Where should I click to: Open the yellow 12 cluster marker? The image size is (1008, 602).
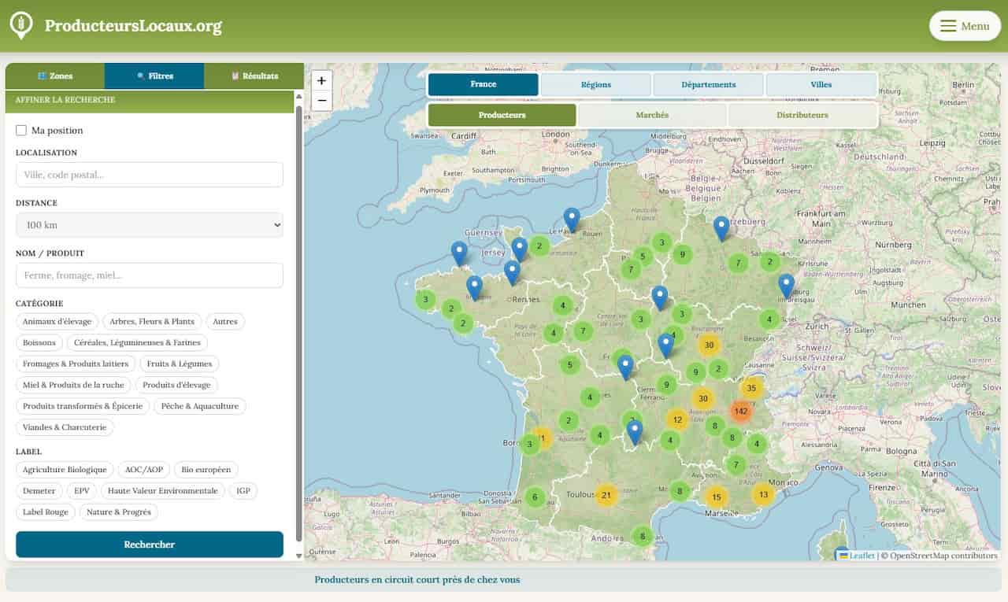click(677, 419)
